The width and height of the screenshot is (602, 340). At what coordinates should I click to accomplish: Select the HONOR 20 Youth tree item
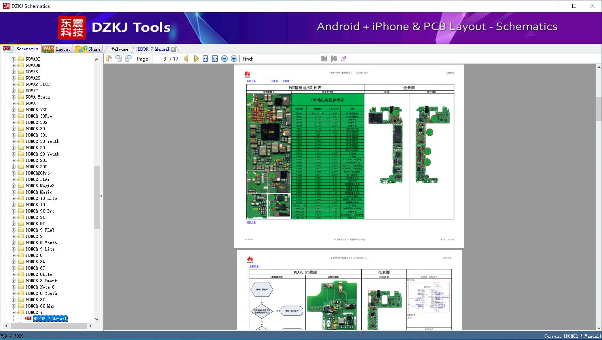43,154
